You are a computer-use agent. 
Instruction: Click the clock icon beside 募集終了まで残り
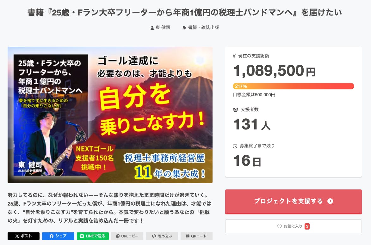235,146
